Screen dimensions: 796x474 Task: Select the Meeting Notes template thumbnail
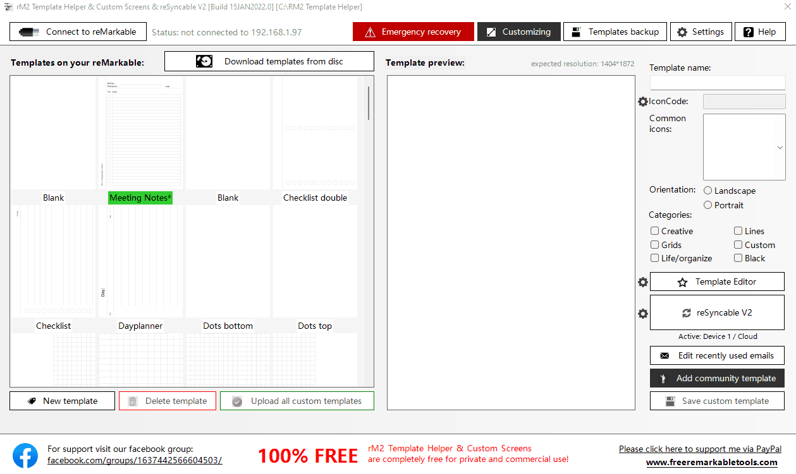pyautogui.click(x=140, y=133)
